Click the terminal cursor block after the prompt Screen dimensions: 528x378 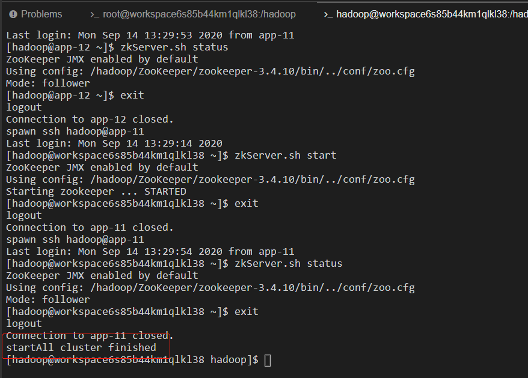click(268, 360)
